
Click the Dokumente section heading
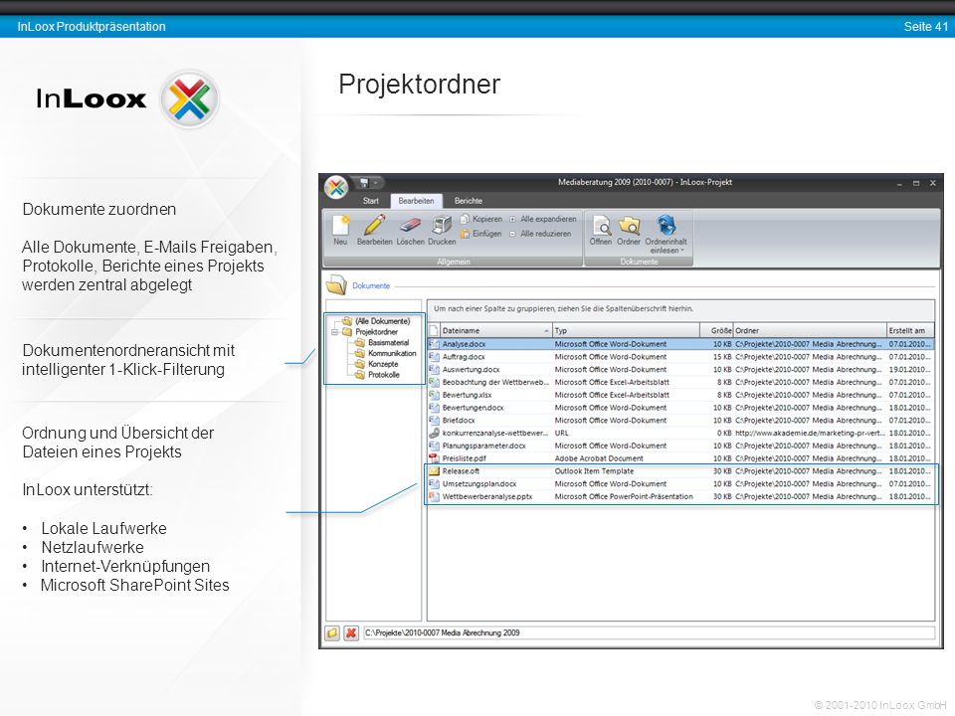[371, 285]
